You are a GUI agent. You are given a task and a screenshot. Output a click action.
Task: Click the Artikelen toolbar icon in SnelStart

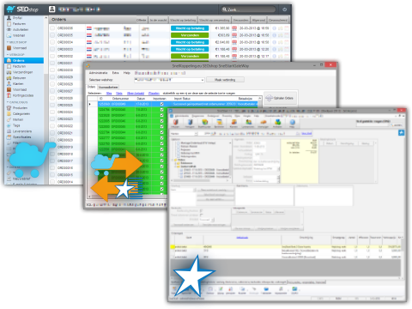tap(277, 124)
